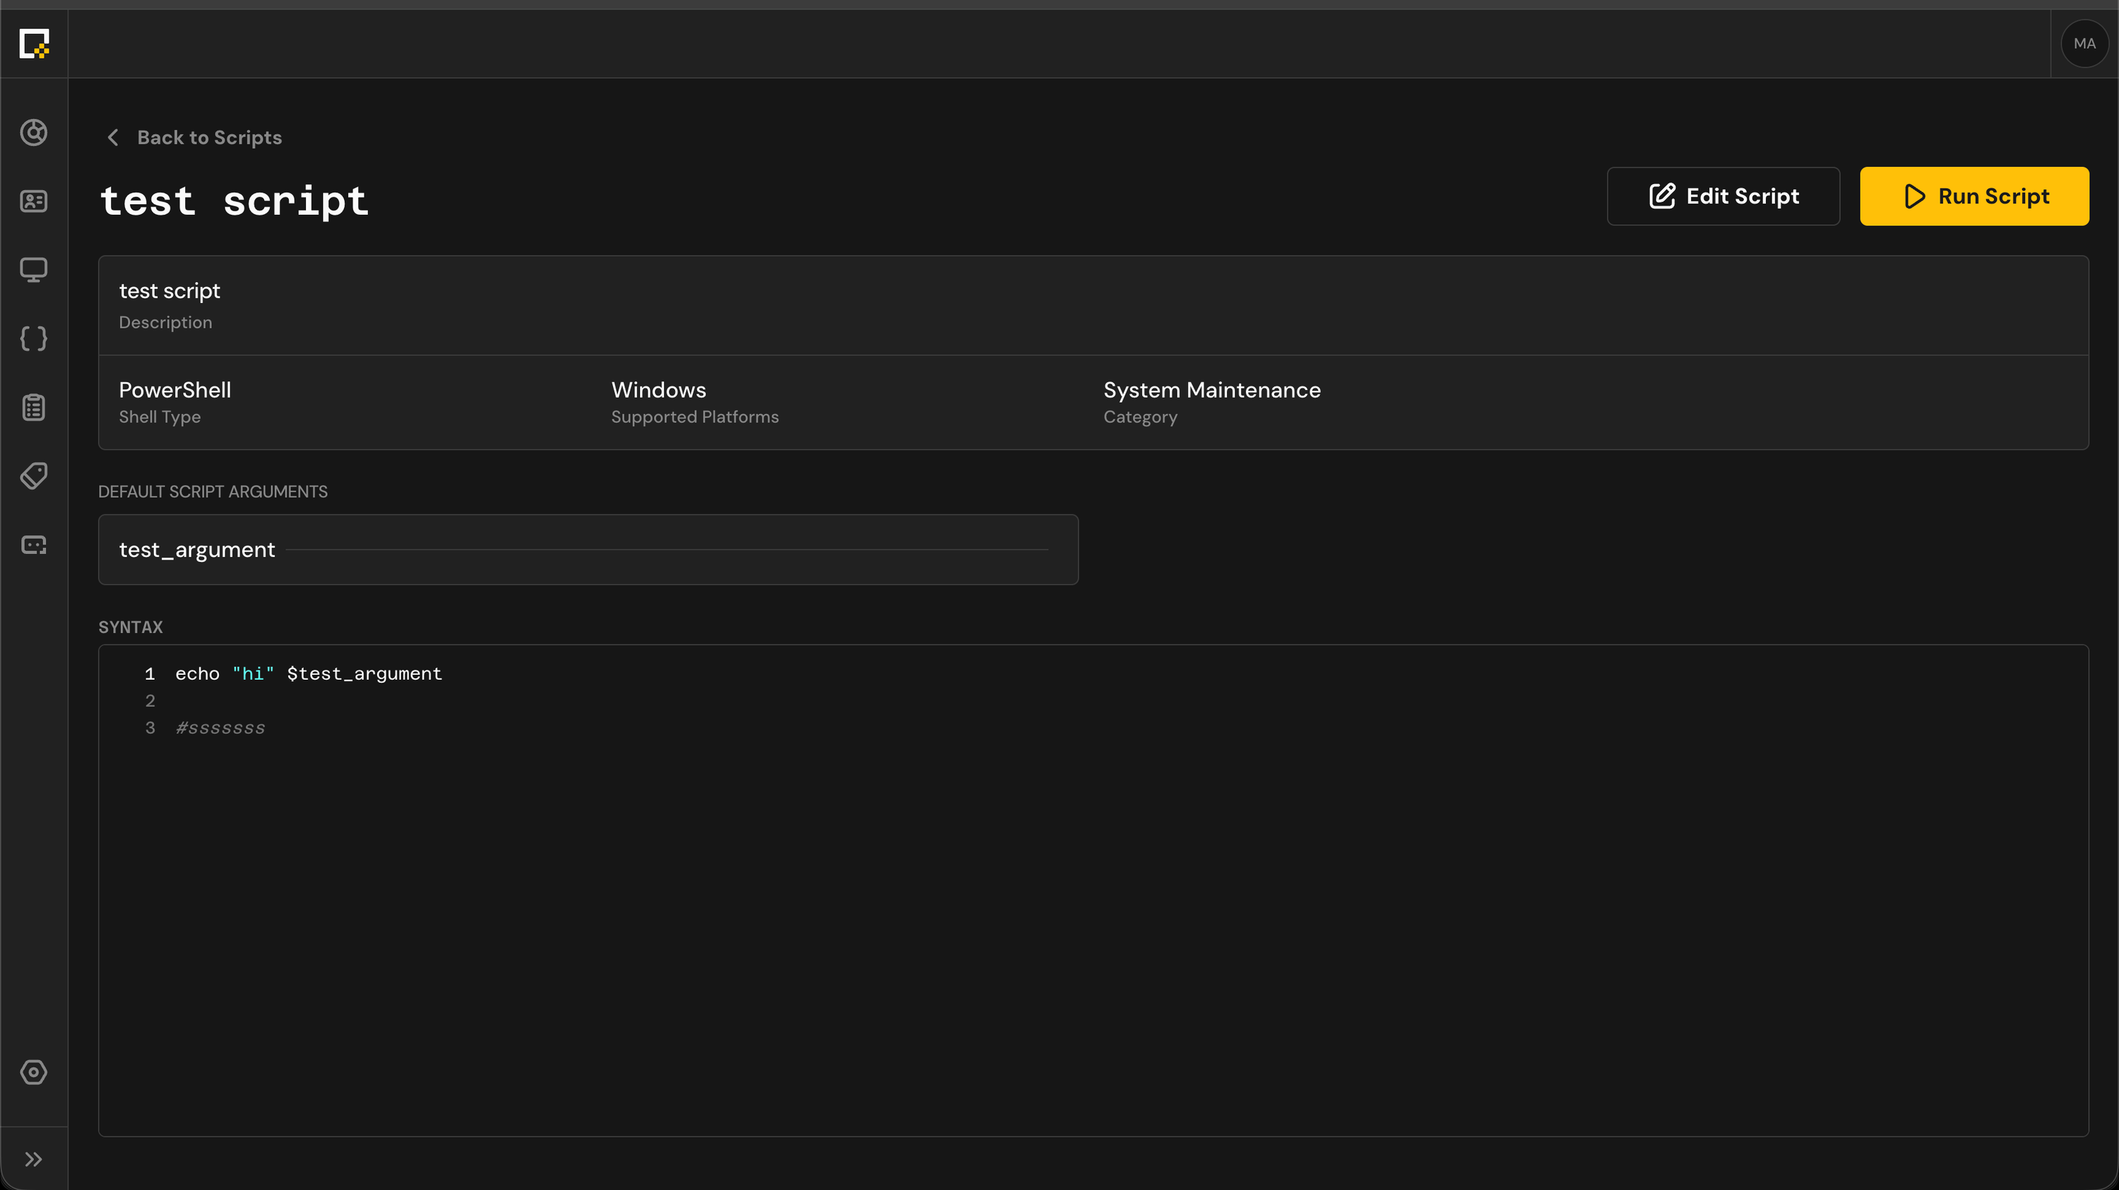Open the scripts curly braces icon
This screenshot has height=1190, width=2119.
pyautogui.click(x=34, y=338)
